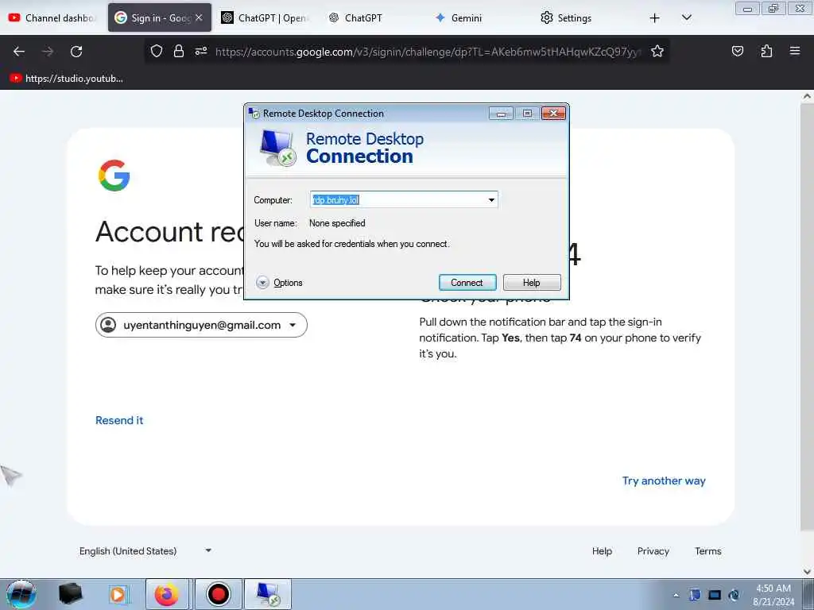Open the tracking protection shield icon
Viewport: 814px width, 610px height.
tap(157, 51)
